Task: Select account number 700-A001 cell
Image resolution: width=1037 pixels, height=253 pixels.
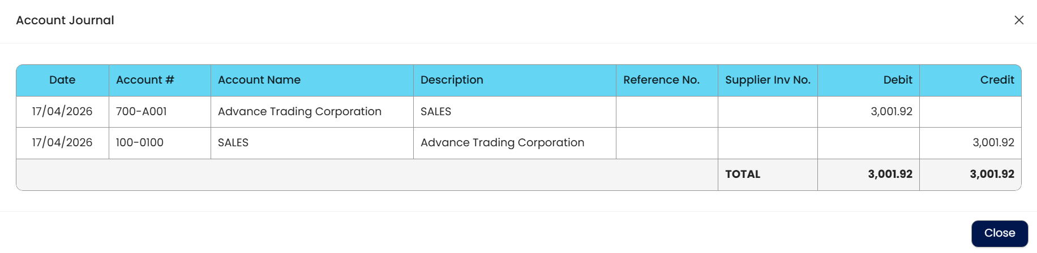Action: click(142, 112)
